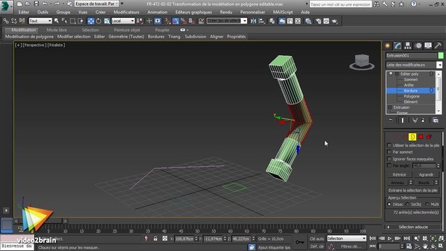Click the Polygon sub-object red square icon
Viewport: 446px width, 251px height.
point(421,137)
